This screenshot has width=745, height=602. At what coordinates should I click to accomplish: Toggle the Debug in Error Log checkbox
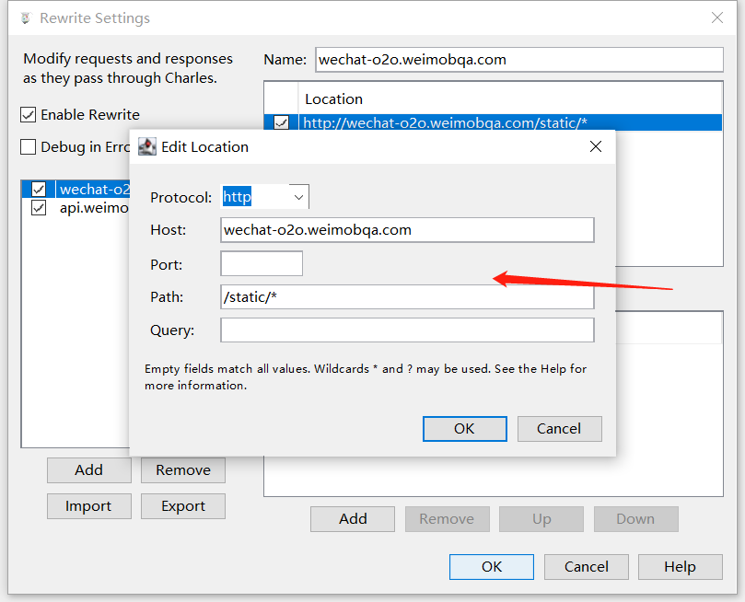tap(28, 146)
